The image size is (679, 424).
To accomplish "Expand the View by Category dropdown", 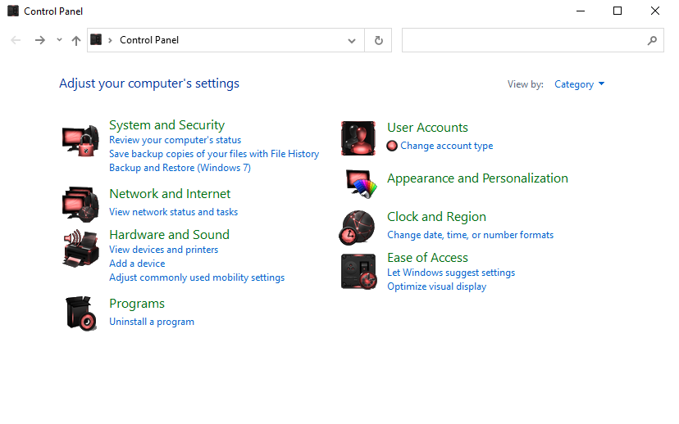I will coord(579,84).
